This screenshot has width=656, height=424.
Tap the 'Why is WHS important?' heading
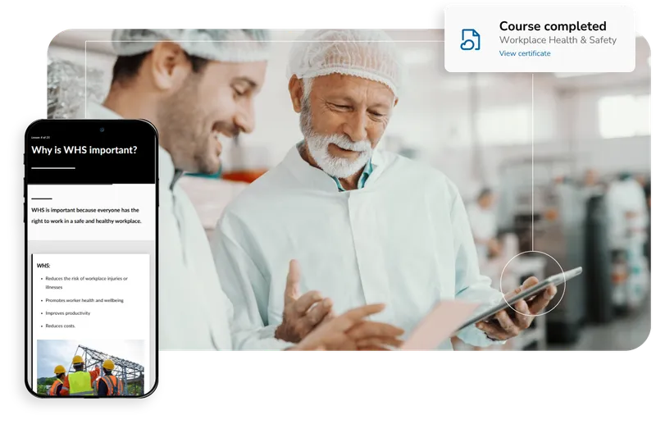[x=84, y=150]
